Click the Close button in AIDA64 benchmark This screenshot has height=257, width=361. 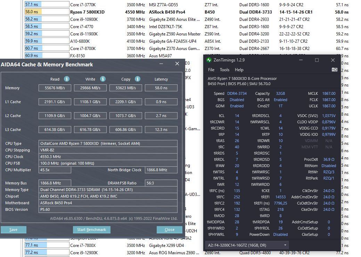point(170,230)
